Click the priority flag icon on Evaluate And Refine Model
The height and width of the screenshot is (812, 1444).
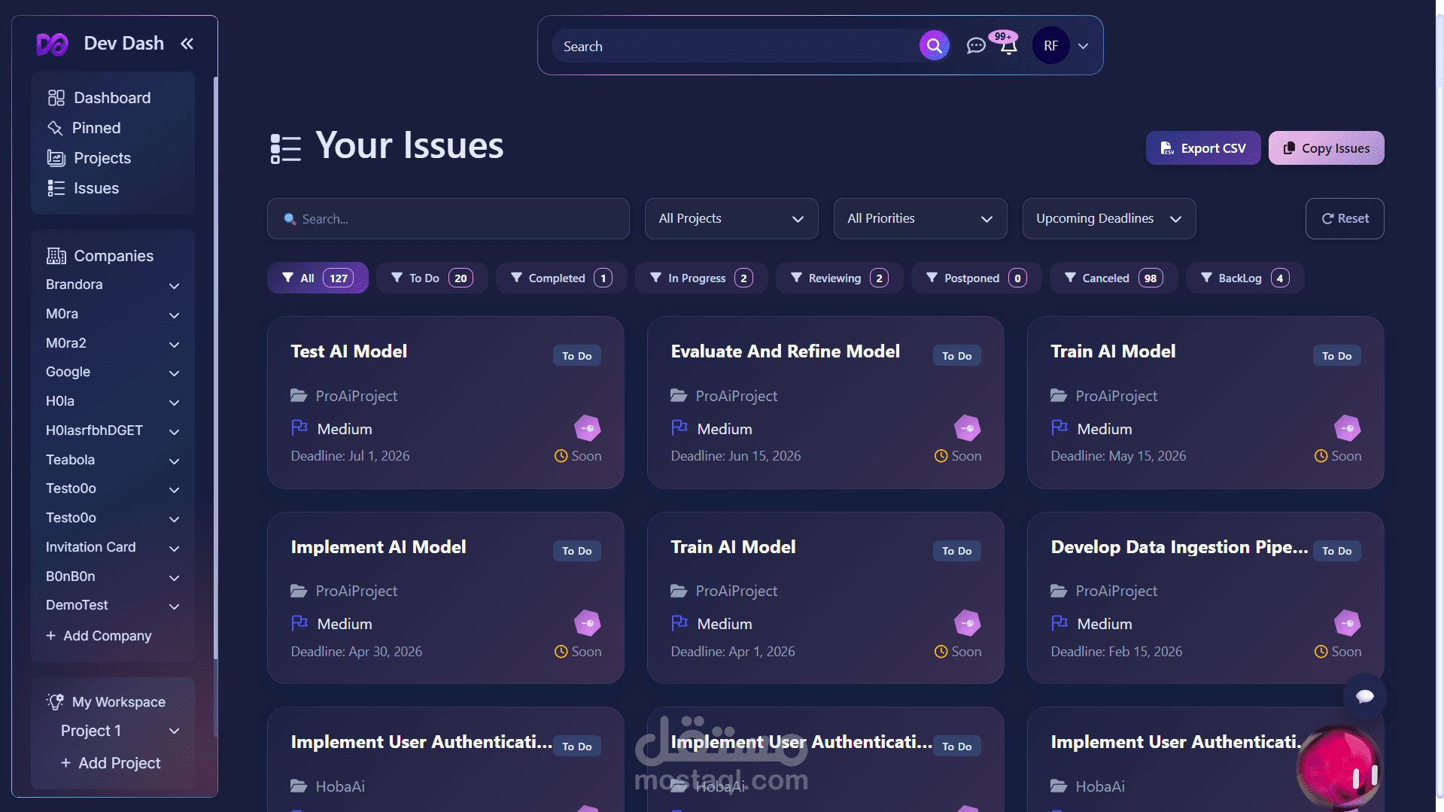coord(679,428)
